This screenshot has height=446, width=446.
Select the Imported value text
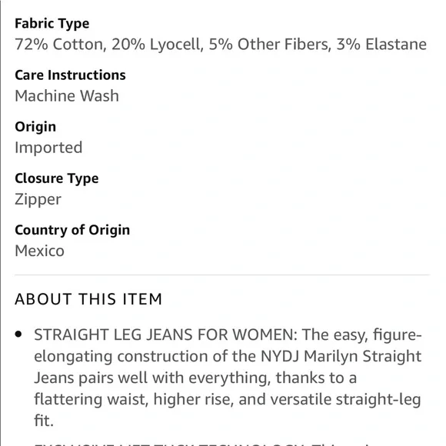click(48, 148)
